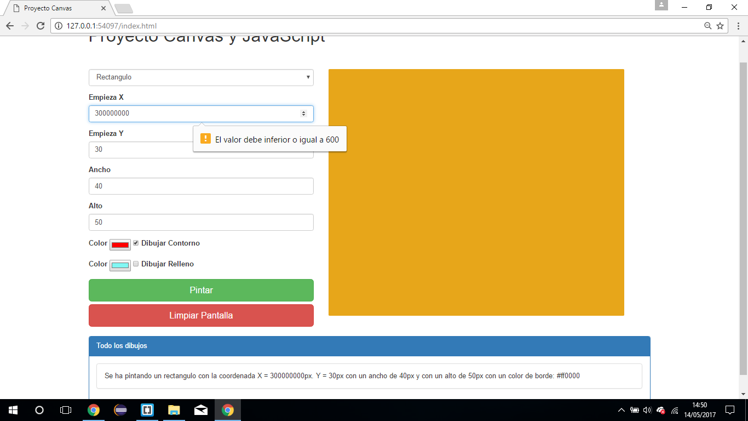This screenshot has width=748, height=421.
Task: Toggle the Dibujar Contorno checkbox
Action: tap(136, 243)
